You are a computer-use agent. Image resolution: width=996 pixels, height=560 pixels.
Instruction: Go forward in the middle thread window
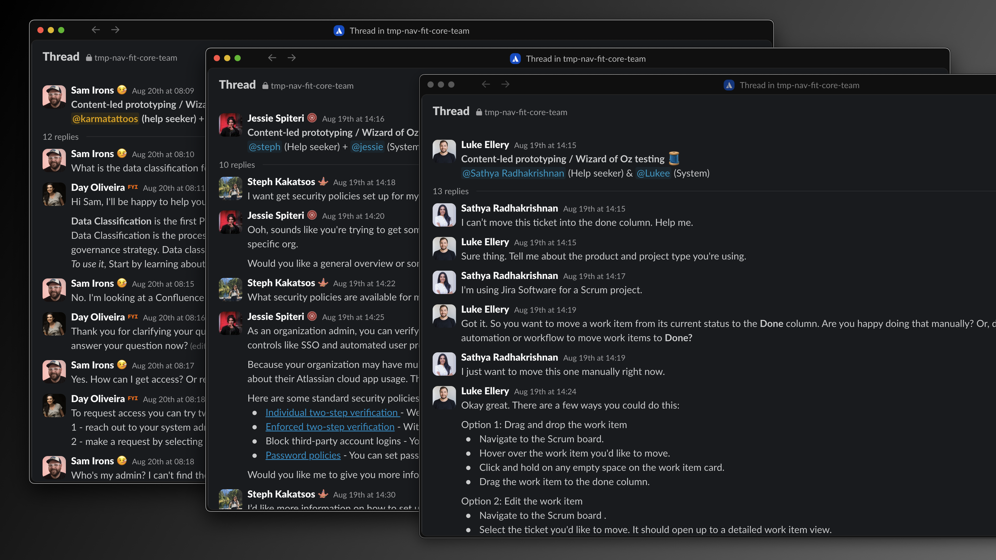point(292,58)
